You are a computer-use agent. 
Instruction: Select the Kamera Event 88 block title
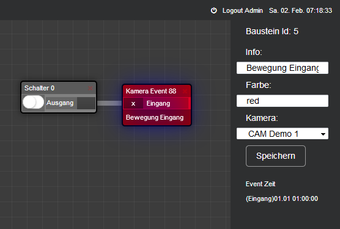(x=151, y=91)
